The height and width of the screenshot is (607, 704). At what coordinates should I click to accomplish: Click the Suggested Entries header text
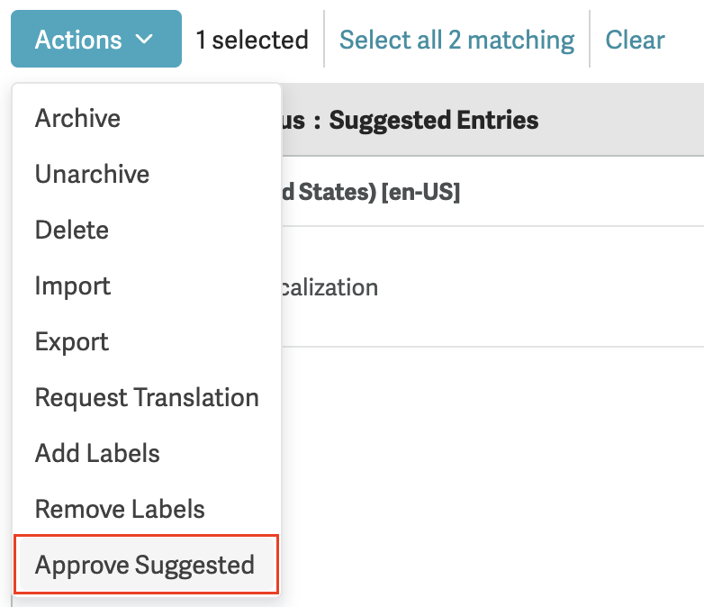(x=433, y=120)
